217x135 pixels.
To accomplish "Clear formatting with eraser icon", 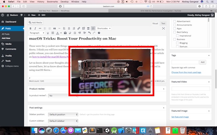I will coord(70,33).
